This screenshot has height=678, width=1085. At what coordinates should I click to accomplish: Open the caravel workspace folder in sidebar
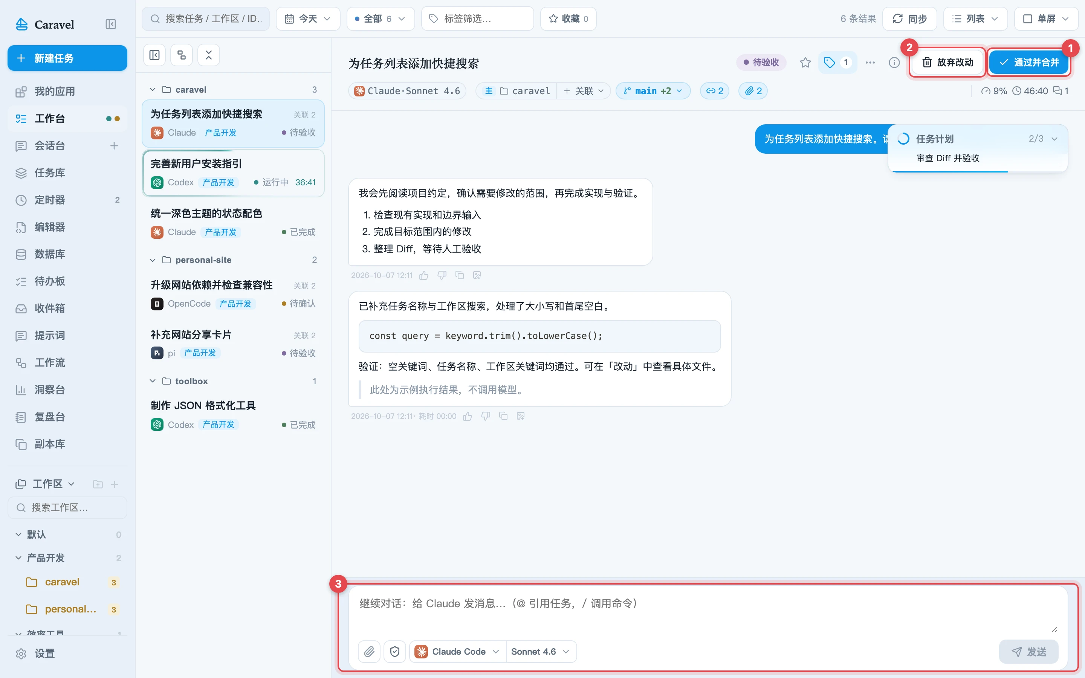click(67, 582)
